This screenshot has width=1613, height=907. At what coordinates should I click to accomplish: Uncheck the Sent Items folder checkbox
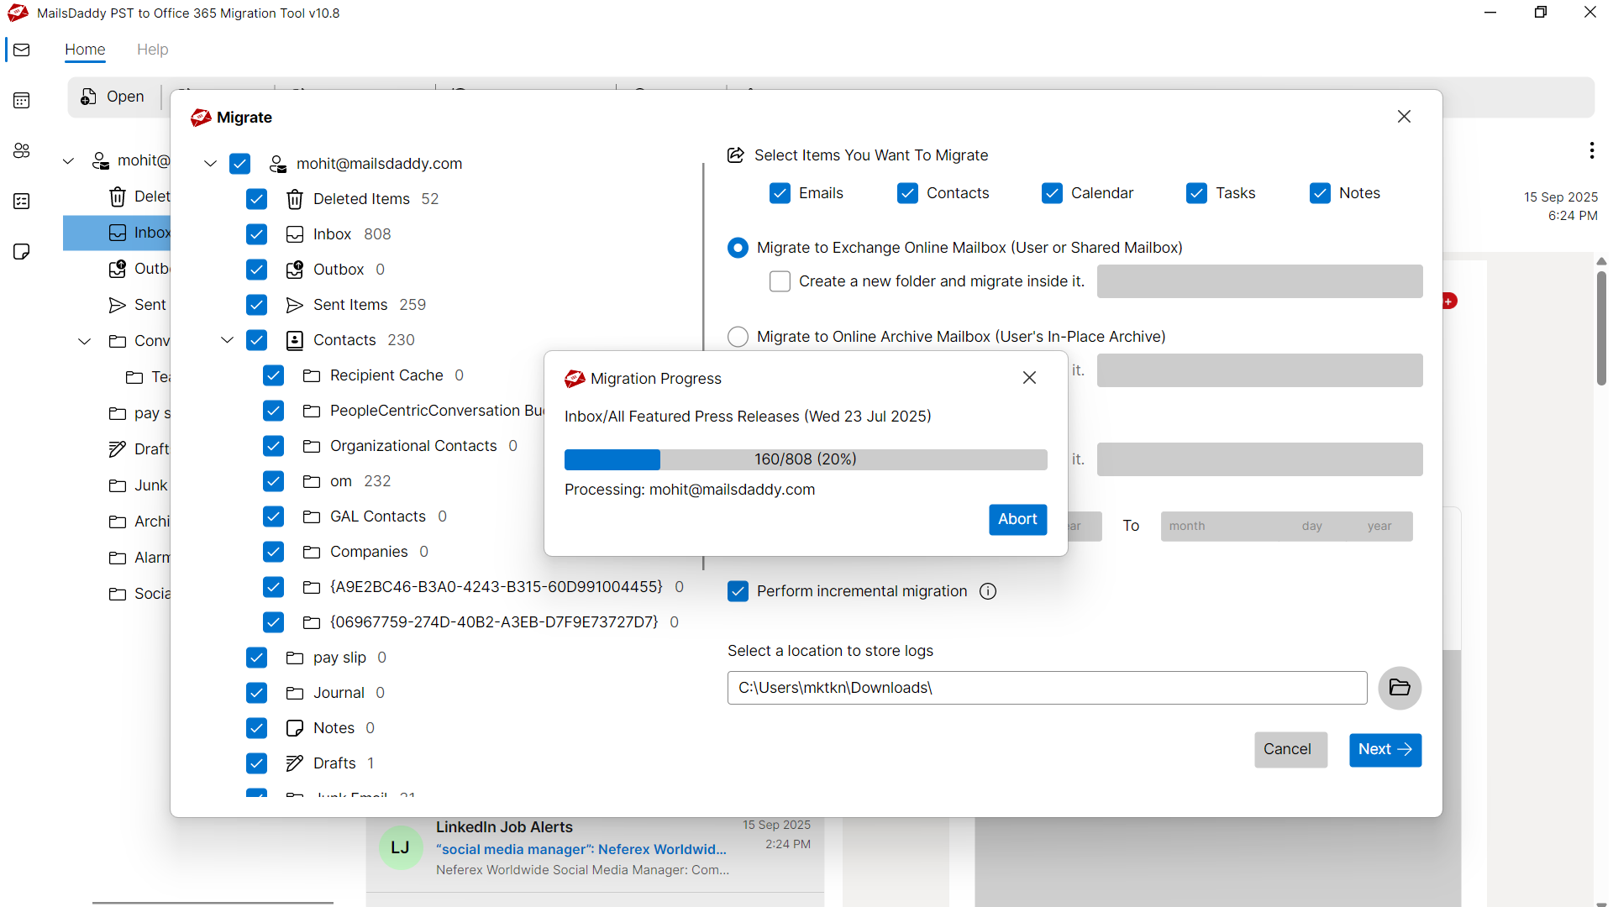click(x=256, y=305)
